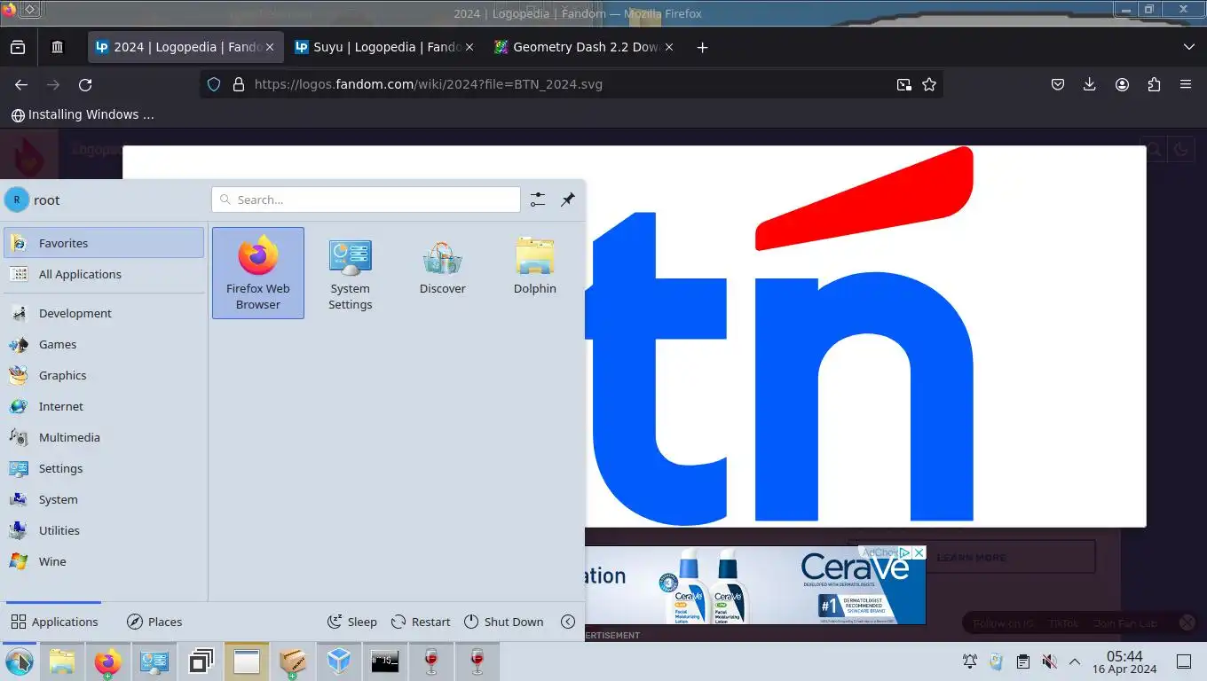Screen dimensions: 1207x681
Task: Click the LEARN MORE button on page
Action: click(x=972, y=557)
